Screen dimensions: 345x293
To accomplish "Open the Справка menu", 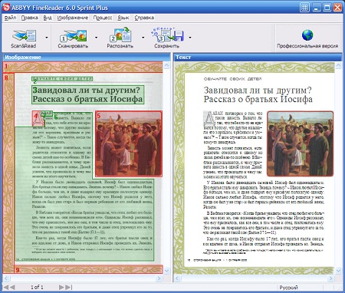I will [x=144, y=18].
